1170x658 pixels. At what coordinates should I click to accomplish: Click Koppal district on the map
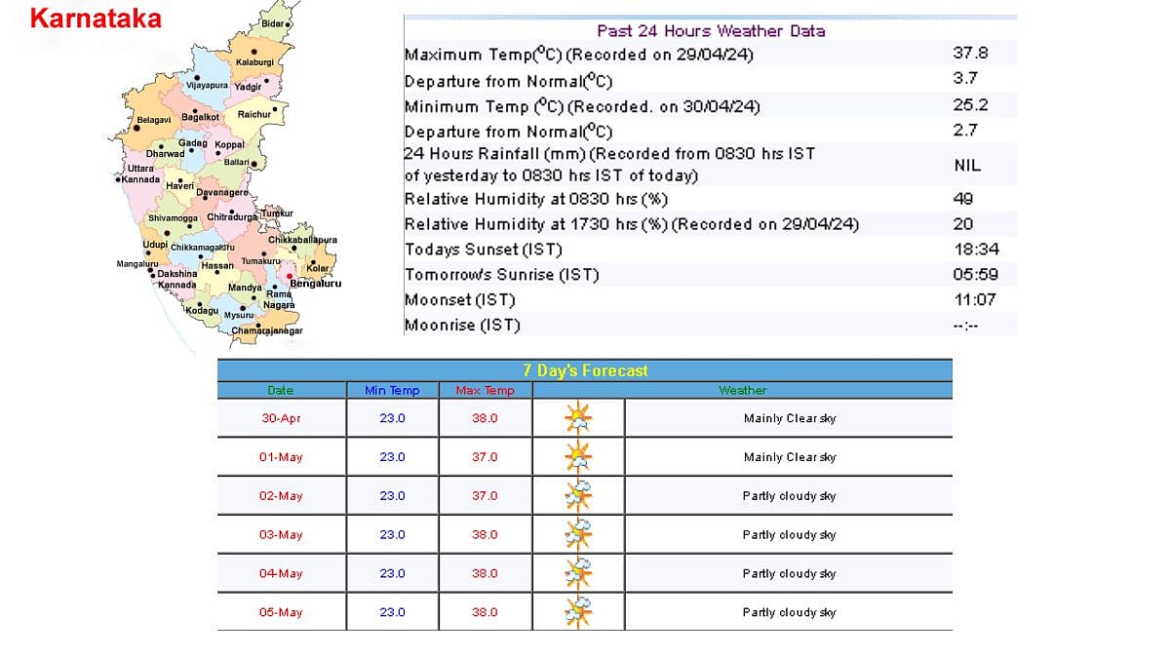pos(229,145)
